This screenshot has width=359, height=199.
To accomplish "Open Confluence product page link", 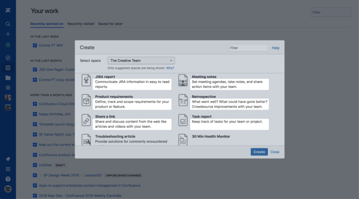I will (57, 155).
